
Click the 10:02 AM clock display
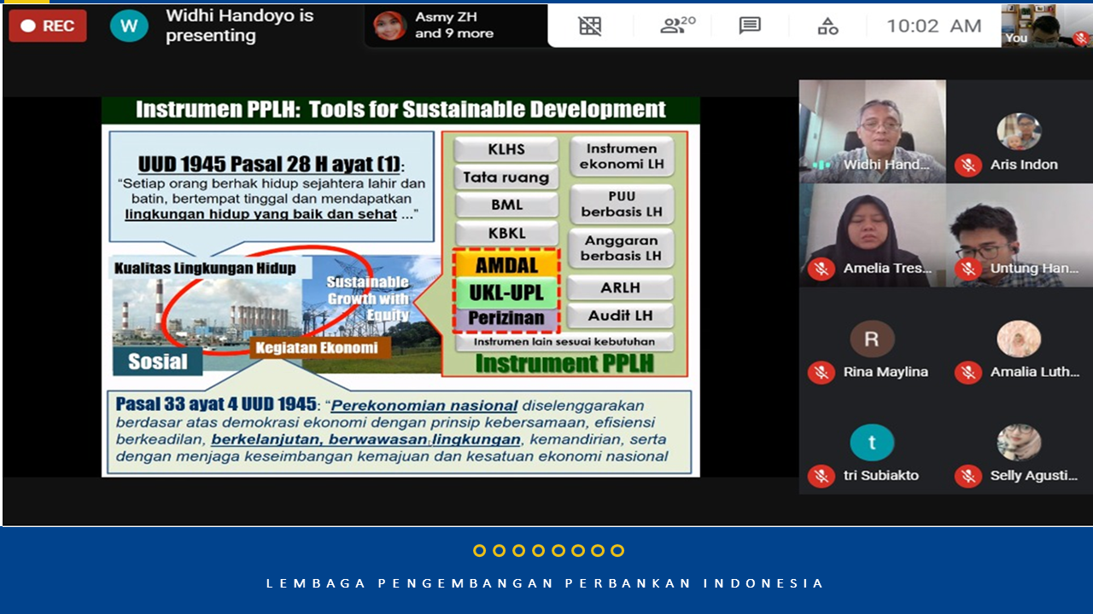point(933,26)
